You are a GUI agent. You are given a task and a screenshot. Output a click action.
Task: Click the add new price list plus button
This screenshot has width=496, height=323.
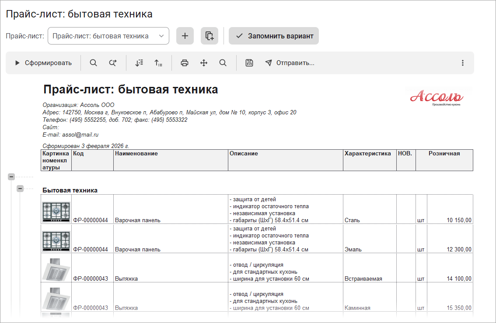(185, 36)
